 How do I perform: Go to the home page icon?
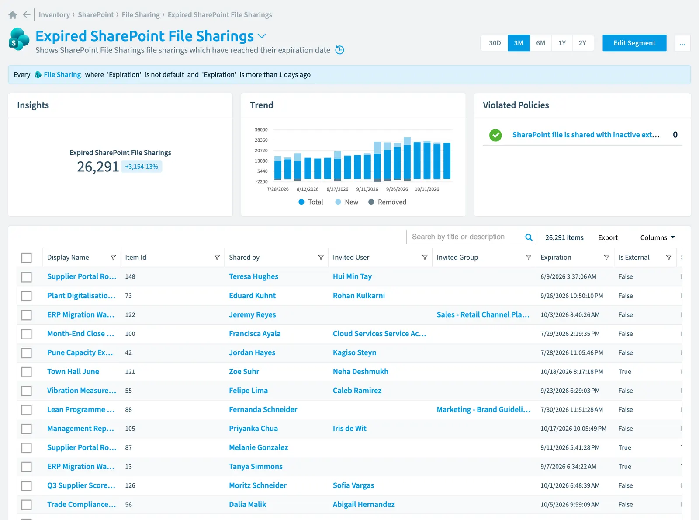(13, 15)
